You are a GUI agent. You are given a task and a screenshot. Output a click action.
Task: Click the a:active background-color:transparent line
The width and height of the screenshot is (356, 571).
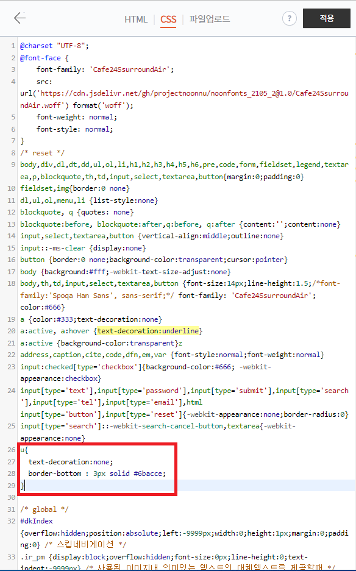coord(101,343)
